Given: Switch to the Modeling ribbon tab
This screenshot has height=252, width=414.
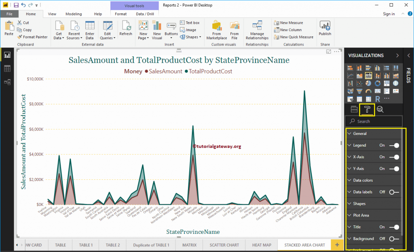Looking at the screenshot, I should click(74, 13).
